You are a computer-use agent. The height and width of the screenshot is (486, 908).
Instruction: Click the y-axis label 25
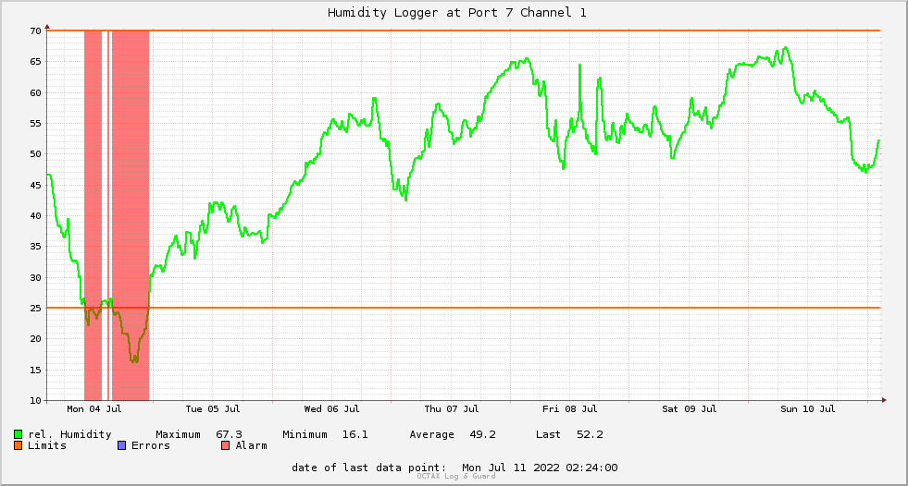tap(35, 308)
